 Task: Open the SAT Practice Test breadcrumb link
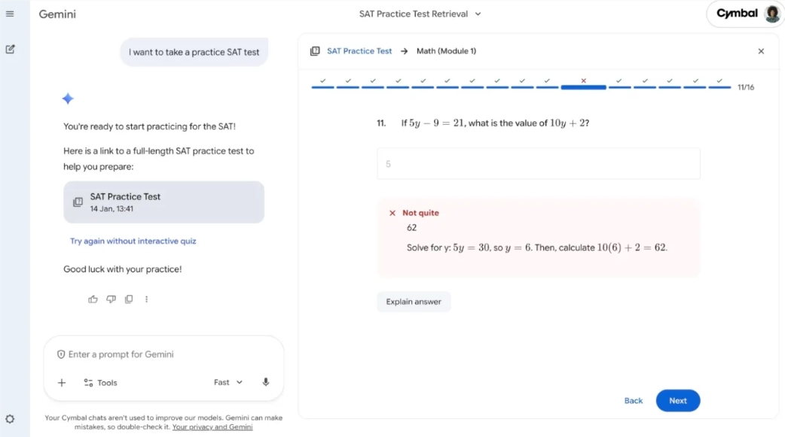click(360, 50)
